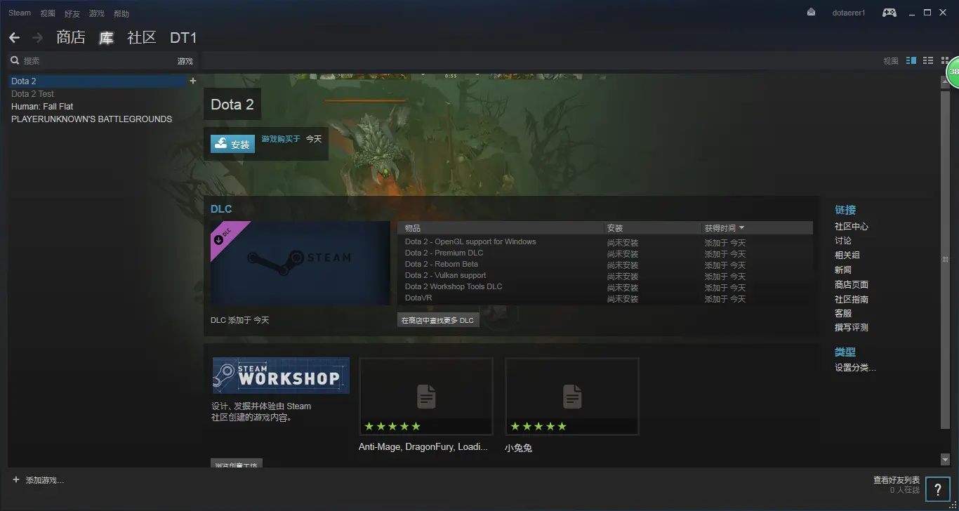Screen dimensions: 959x511
Task: Open 社区指南 link
Action: click(852, 299)
